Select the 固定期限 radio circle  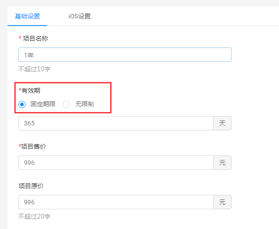click(22, 104)
